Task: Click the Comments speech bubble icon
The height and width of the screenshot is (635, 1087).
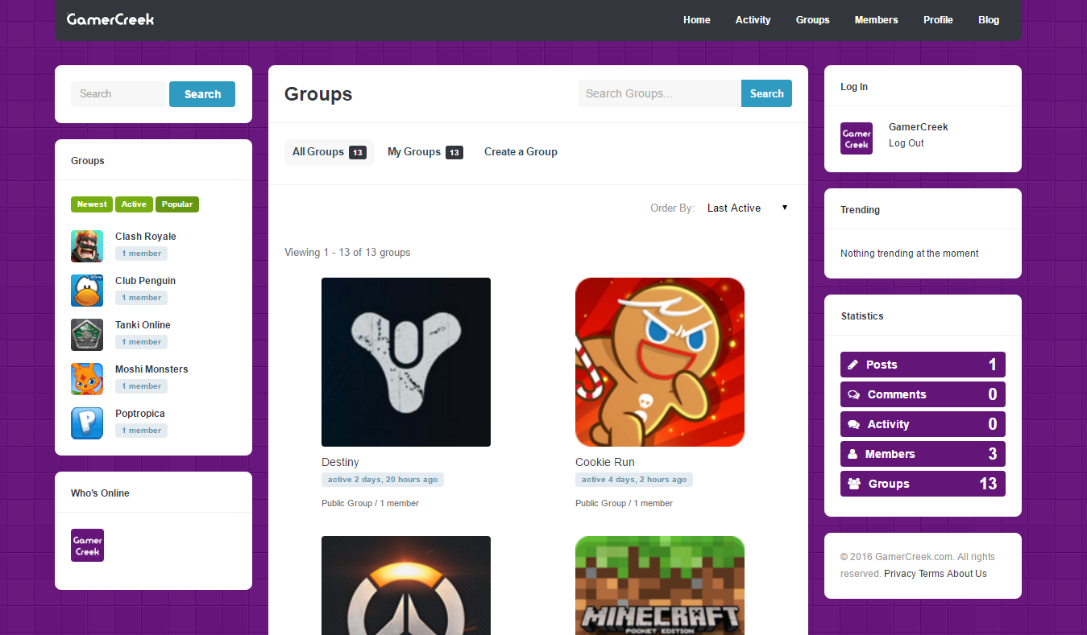Action: click(x=854, y=394)
